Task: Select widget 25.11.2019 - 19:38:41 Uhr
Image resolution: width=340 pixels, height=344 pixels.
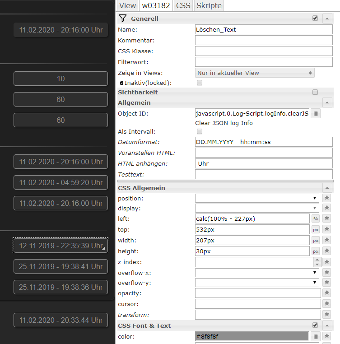Action: point(61,266)
